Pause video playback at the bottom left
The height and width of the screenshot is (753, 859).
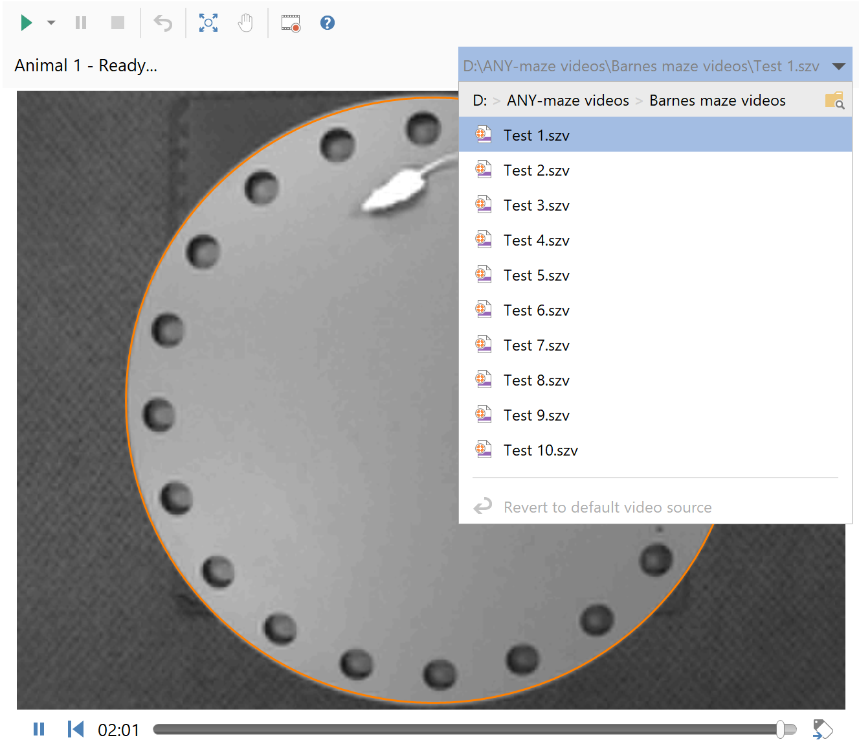[39, 729]
